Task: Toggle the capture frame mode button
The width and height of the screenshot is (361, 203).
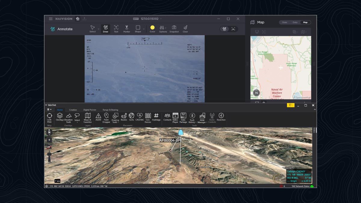Action: pyautogui.click(x=233, y=29)
